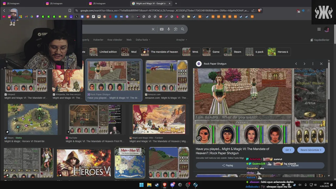Open the Kısa videolar search tab
The image size is (336, 189).
(x=115, y=40)
